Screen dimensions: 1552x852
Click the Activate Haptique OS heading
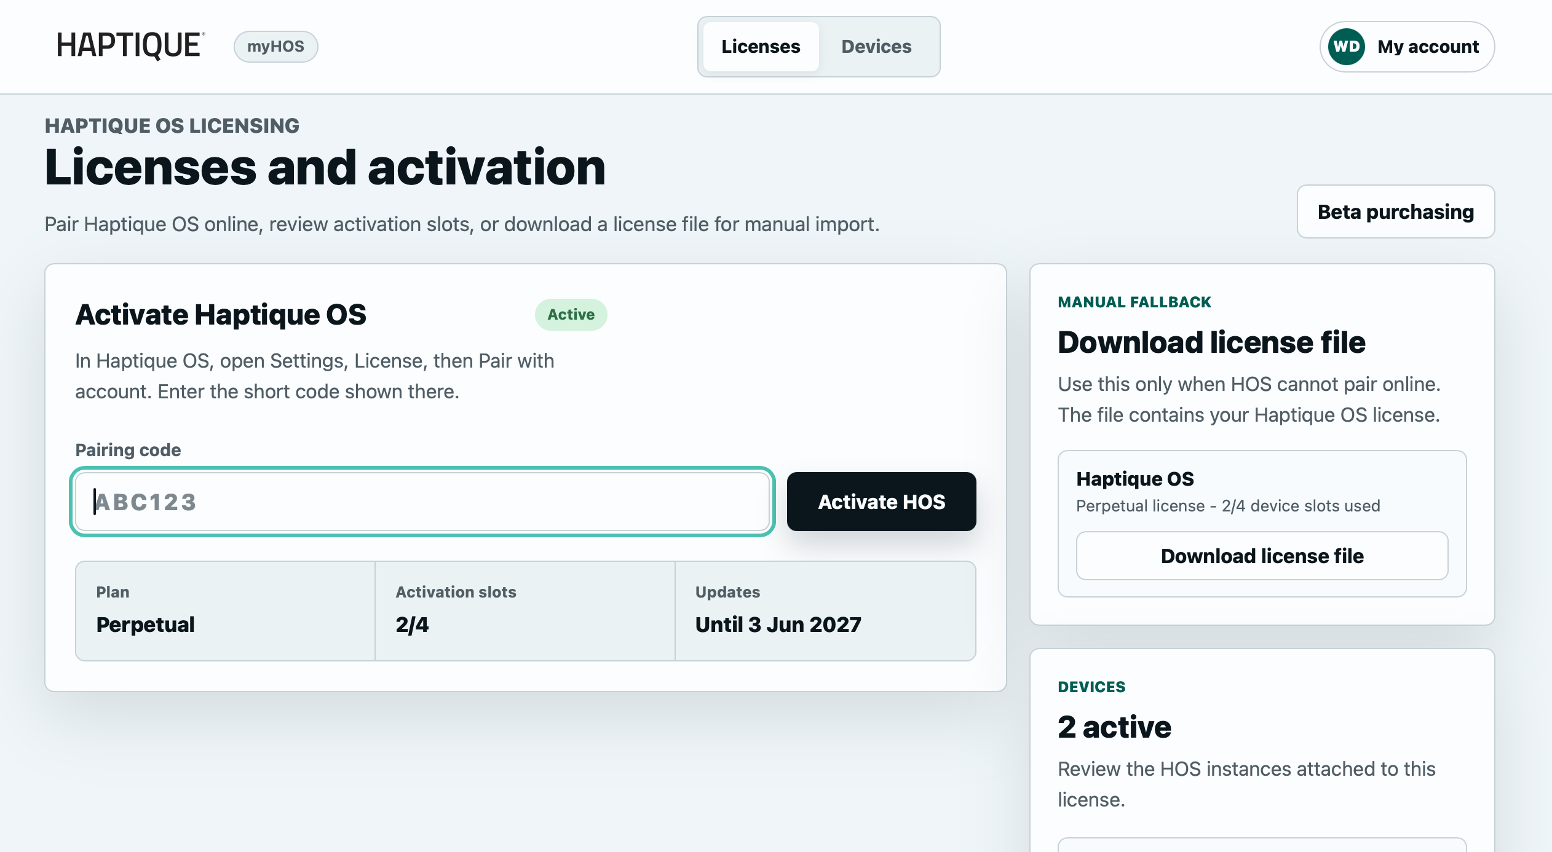[221, 315]
